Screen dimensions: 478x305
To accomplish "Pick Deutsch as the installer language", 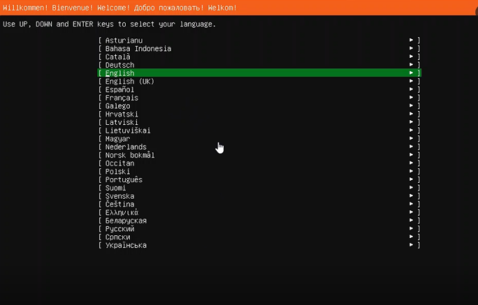I will pos(119,65).
